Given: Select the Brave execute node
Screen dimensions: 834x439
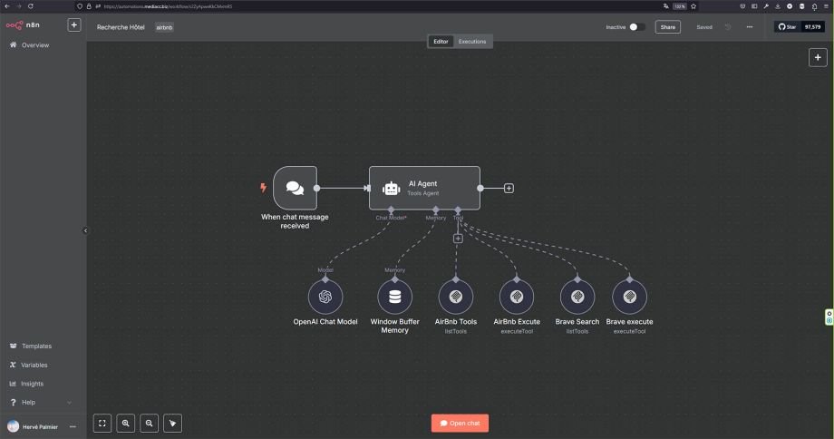Looking at the screenshot, I should click(629, 297).
